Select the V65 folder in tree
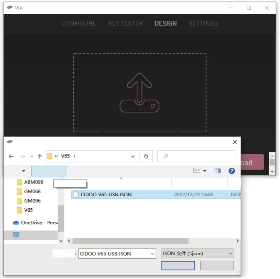Image resolution: width=280 pixels, height=279 pixels. tap(25, 210)
